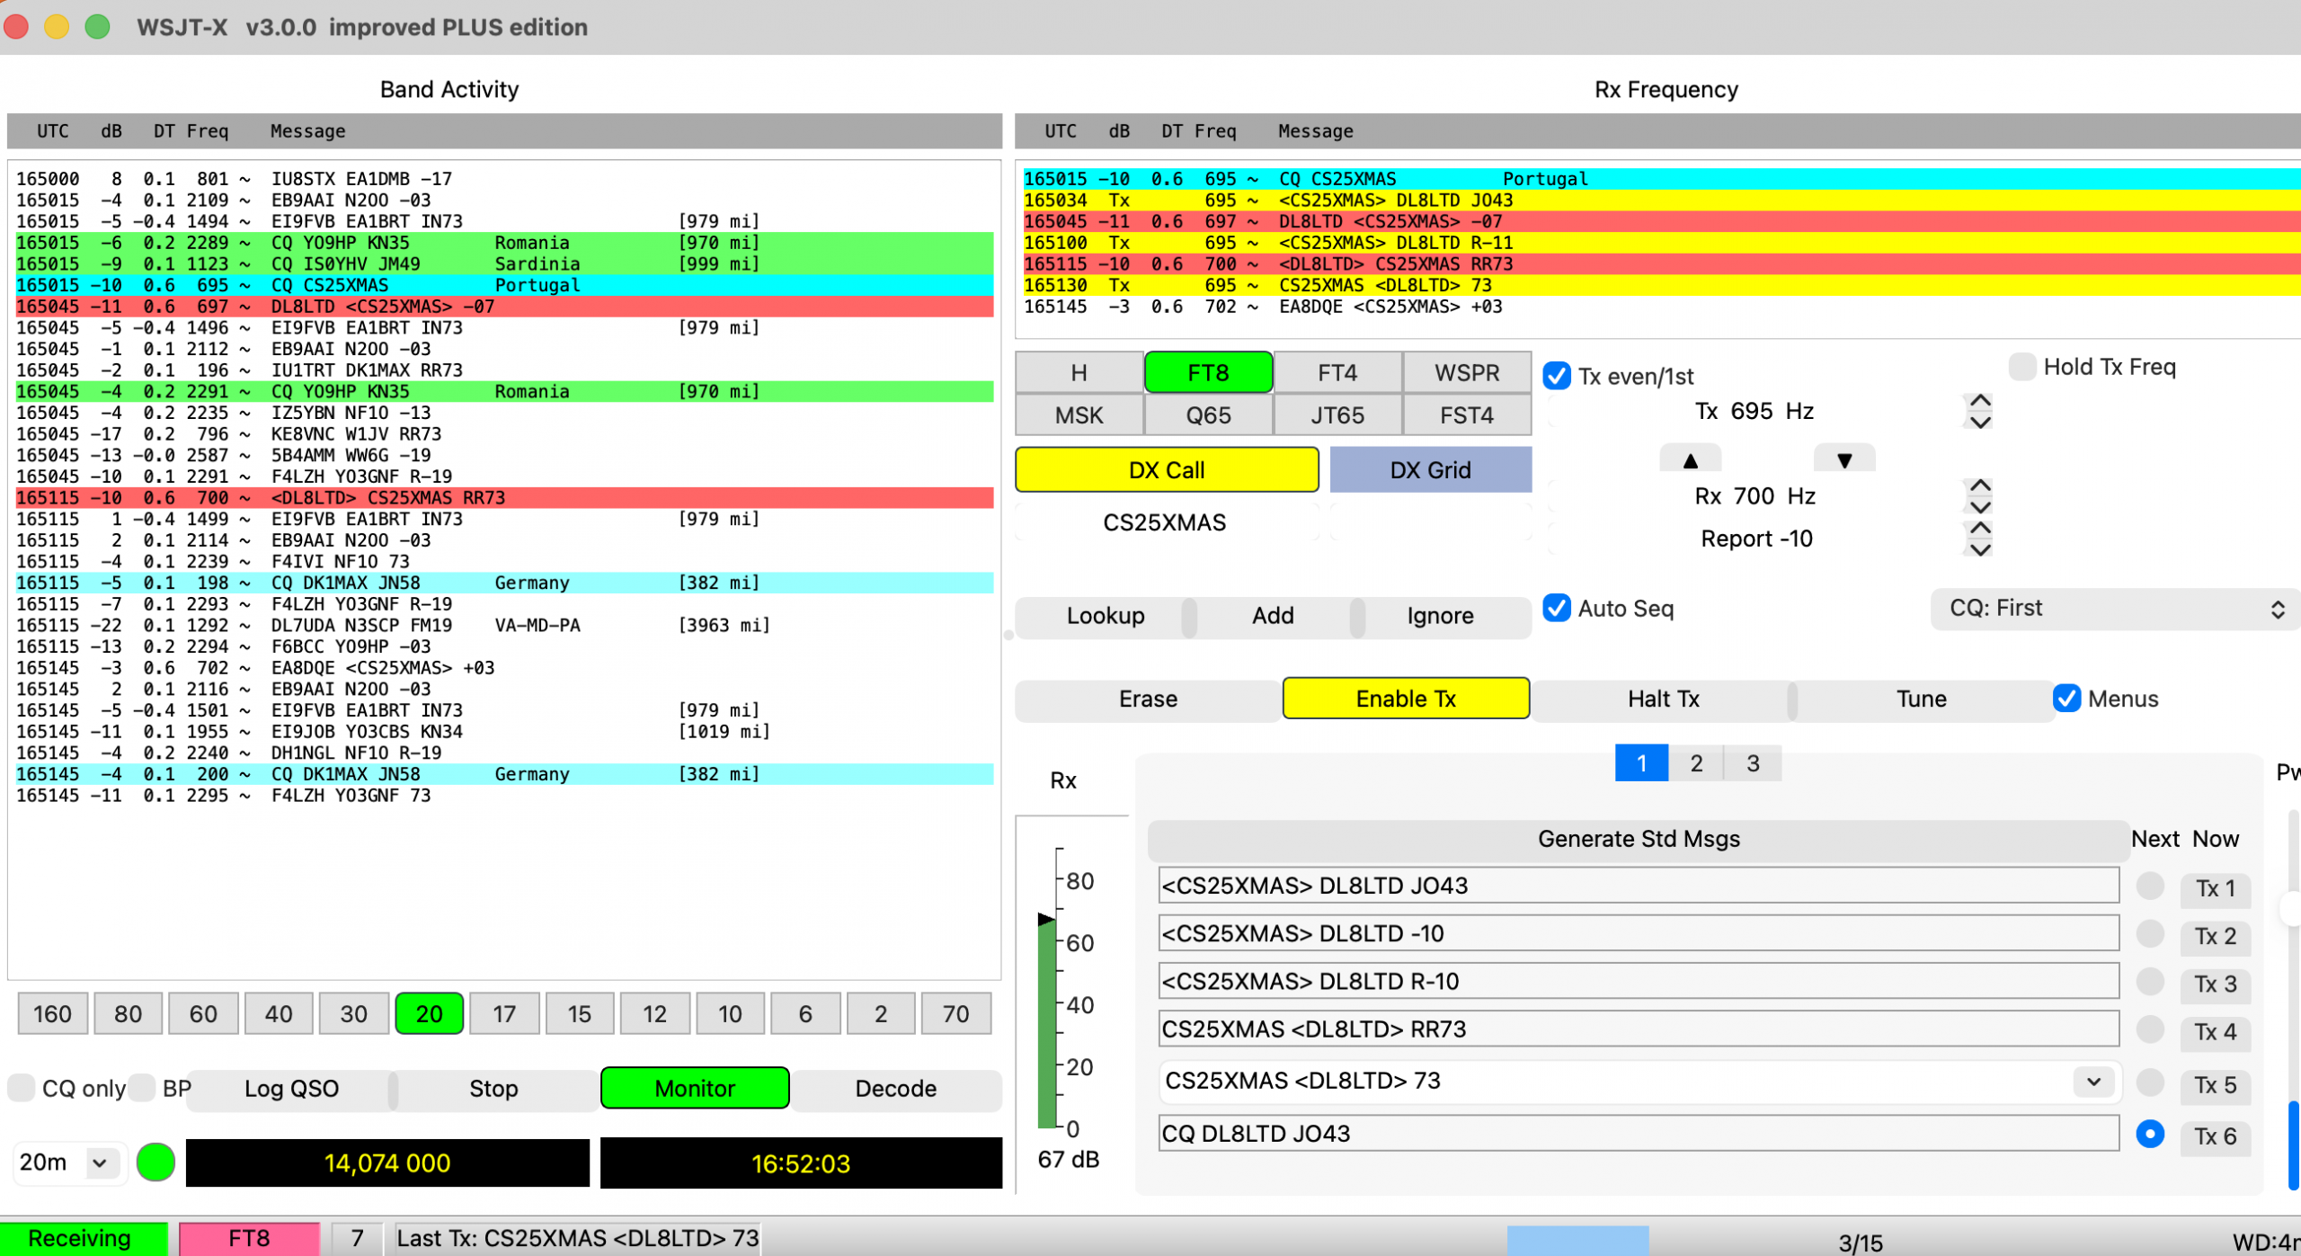Disable Auto Seq
The width and height of the screenshot is (2301, 1256).
pos(1556,609)
